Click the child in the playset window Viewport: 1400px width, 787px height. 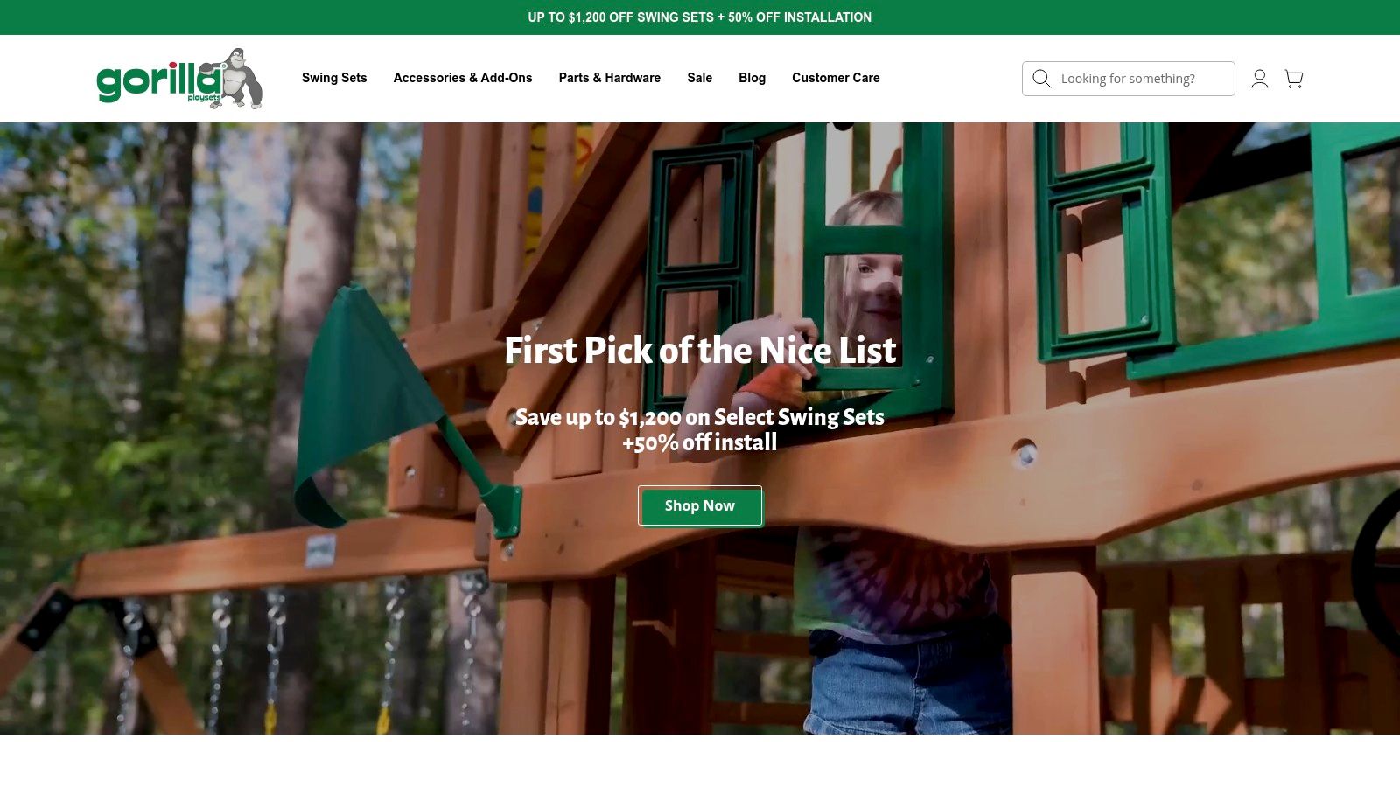click(866, 280)
